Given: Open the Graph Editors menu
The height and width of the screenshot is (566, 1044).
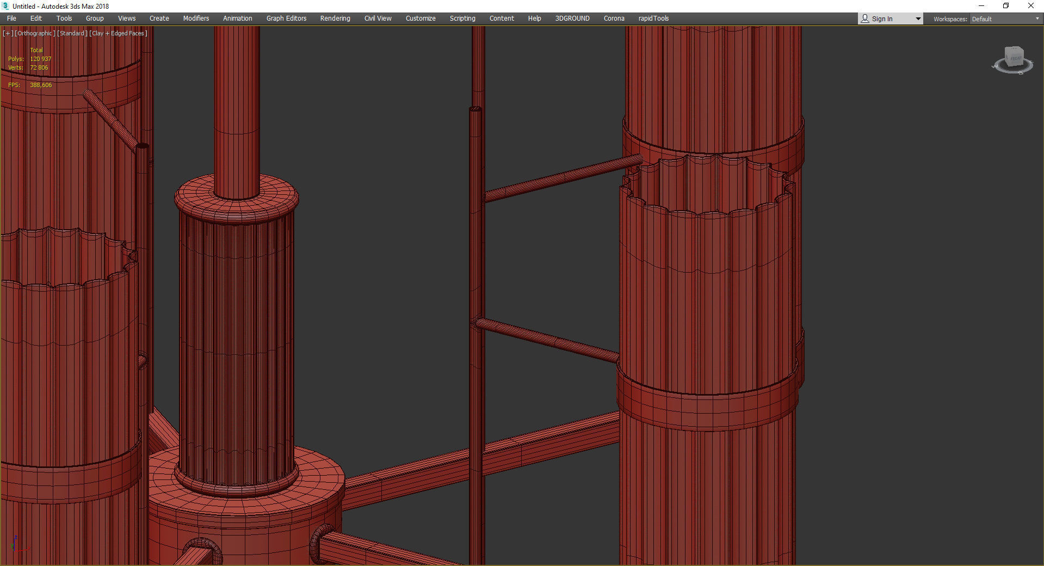Looking at the screenshot, I should (x=286, y=19).
